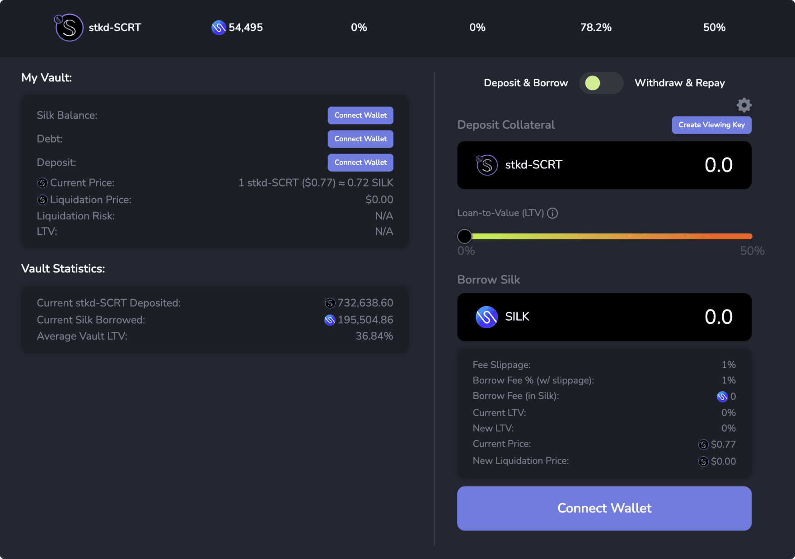Viewport: 795px width, 559px height.
Task: Click Average Vault LTV value 36.84%
Action: [x=374, y=336]
